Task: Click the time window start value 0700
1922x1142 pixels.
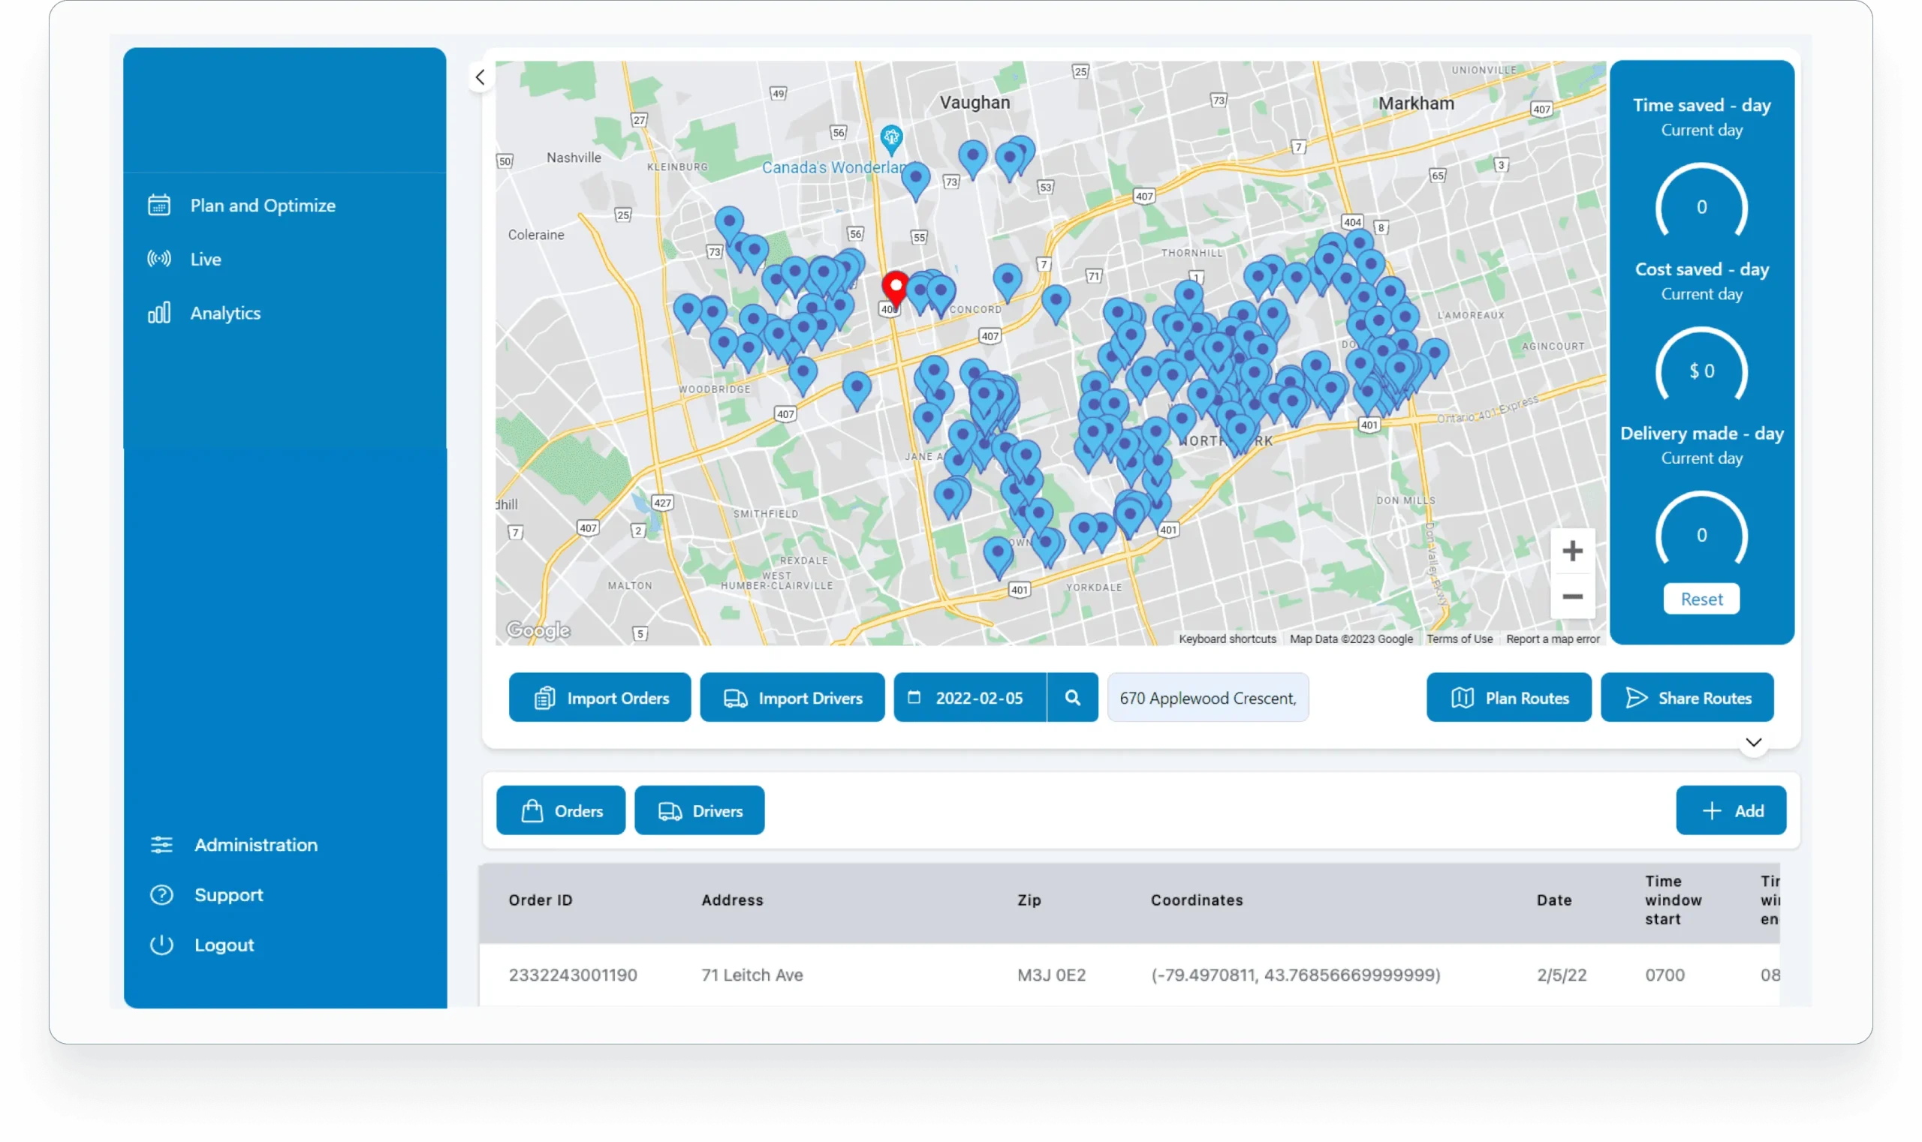Action: (x=1664, y=974)
